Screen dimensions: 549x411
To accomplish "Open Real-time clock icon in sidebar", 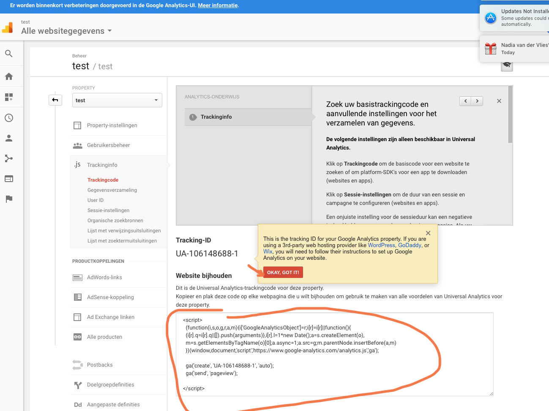I will coord(8,118).
